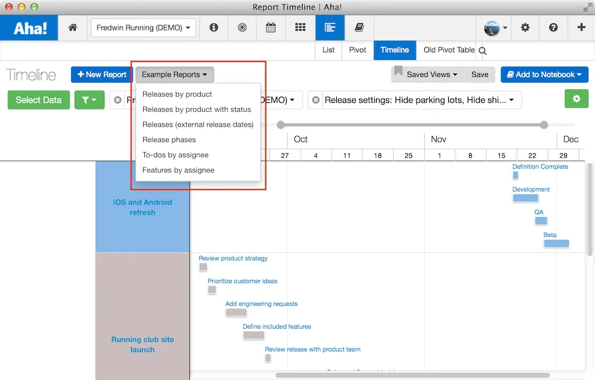This screenshot has height=380, width=595.
Task: Open the strategy target icon
Action: click(242, 27)
